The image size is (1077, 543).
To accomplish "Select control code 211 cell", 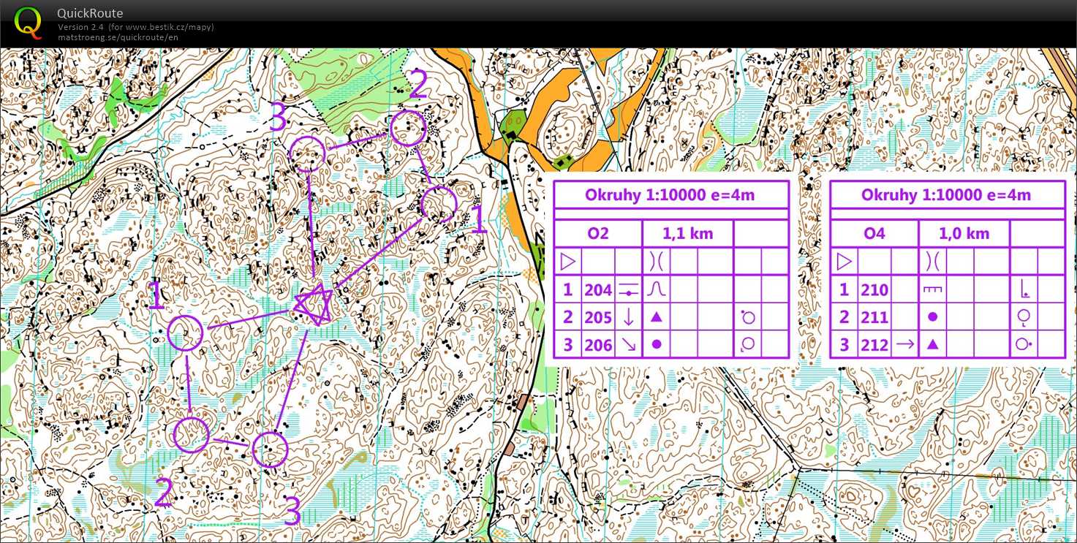I will 874,317.
